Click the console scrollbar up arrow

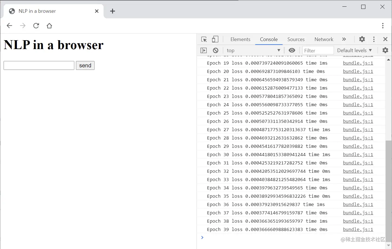(388, 59)
